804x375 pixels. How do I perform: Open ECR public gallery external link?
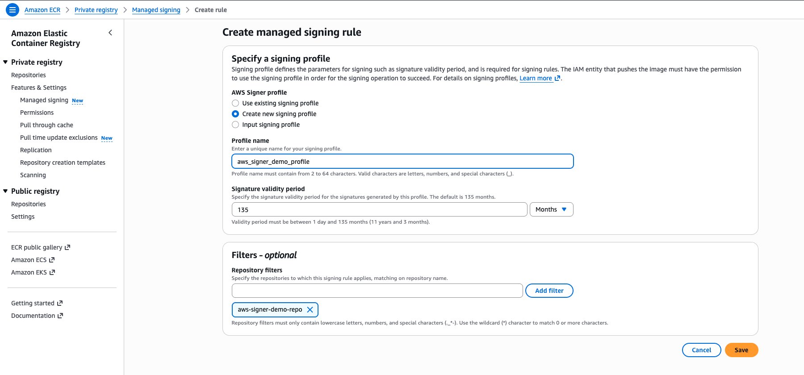coord(37,247)
